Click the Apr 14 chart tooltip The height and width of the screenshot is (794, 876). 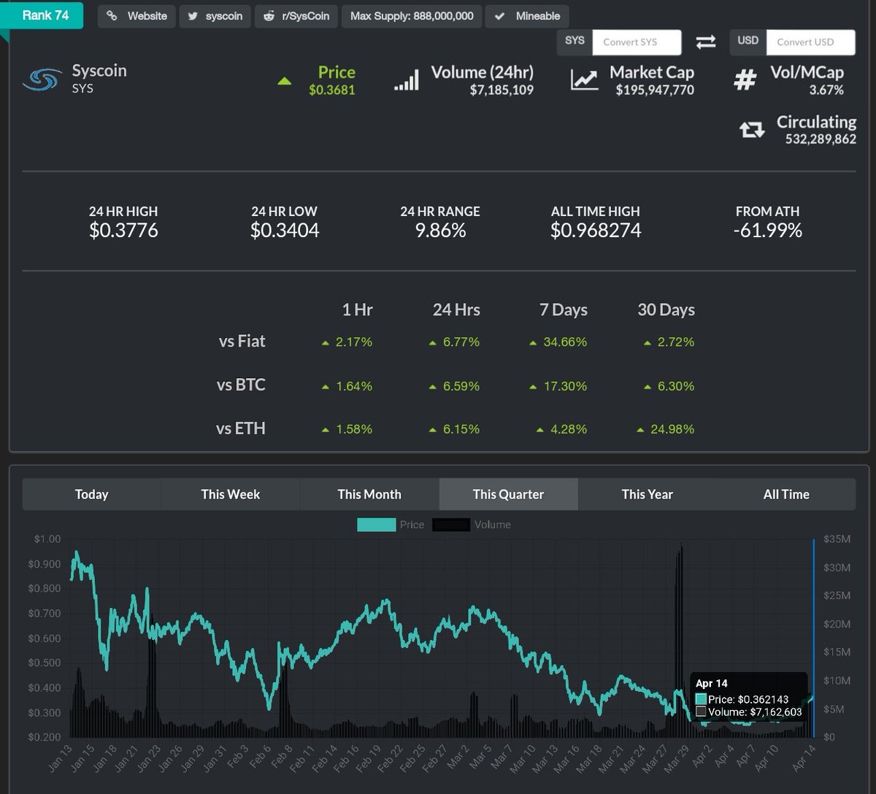pos(748,698)
